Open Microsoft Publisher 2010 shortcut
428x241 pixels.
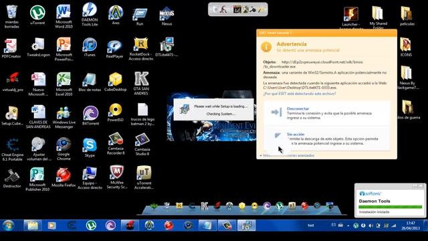[x=37, y=175]
